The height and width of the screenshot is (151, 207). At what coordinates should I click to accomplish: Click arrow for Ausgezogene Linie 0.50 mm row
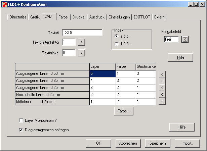click(162, 73)
